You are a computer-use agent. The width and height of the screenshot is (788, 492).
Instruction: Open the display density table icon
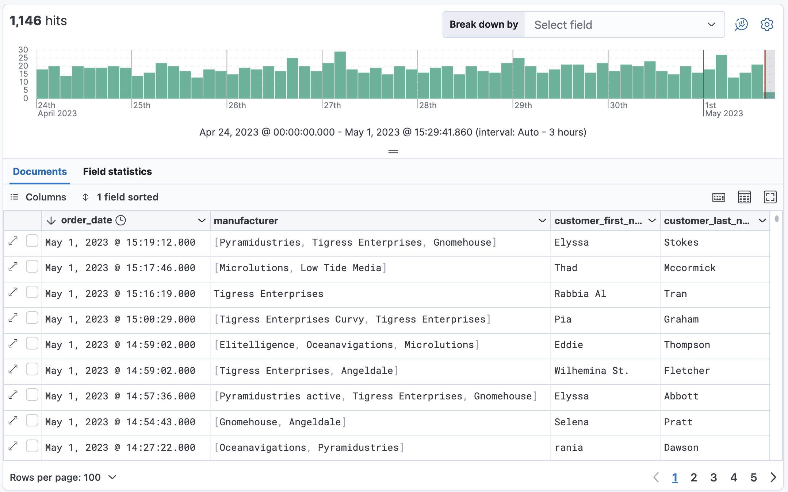coord(744,197)
